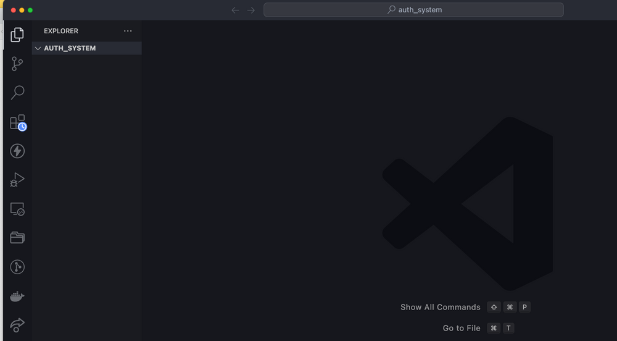Open the Git Graph circle icon
Image resolution: width=617 pixels, height=341 pixels.
pos(17,267)
